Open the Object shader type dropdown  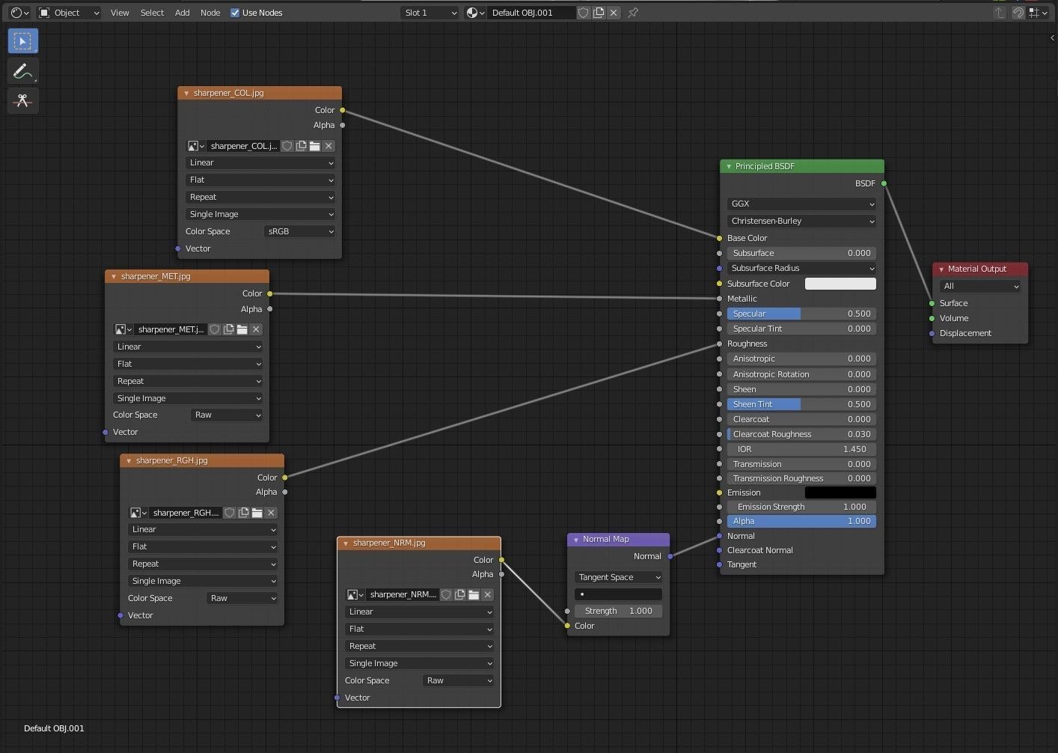[x=68, y=13]
